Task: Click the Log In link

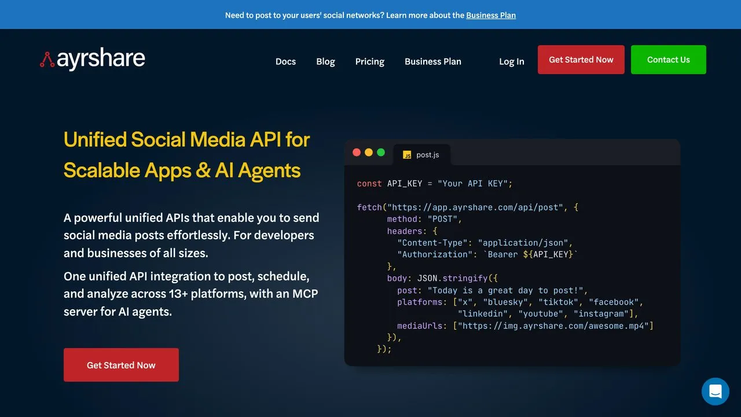Action: point(512,61)
